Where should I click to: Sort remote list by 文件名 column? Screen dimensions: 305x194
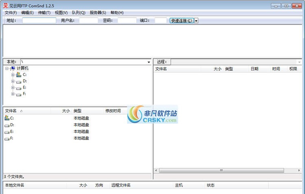tap(177, 69)
